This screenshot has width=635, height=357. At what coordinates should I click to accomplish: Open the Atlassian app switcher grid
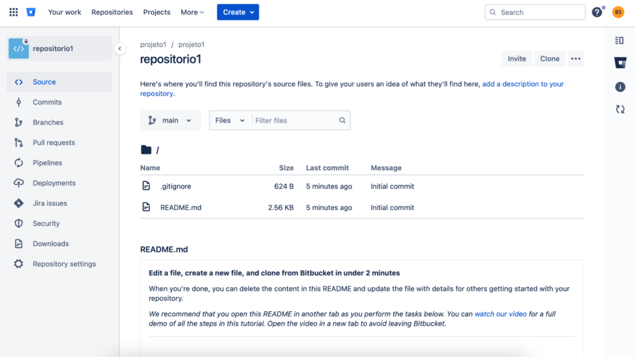click(13, 11)
